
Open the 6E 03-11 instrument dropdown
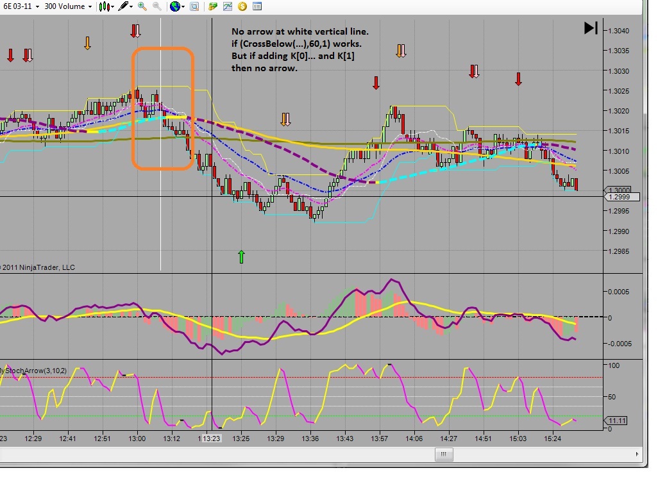[x=21, y=6]
